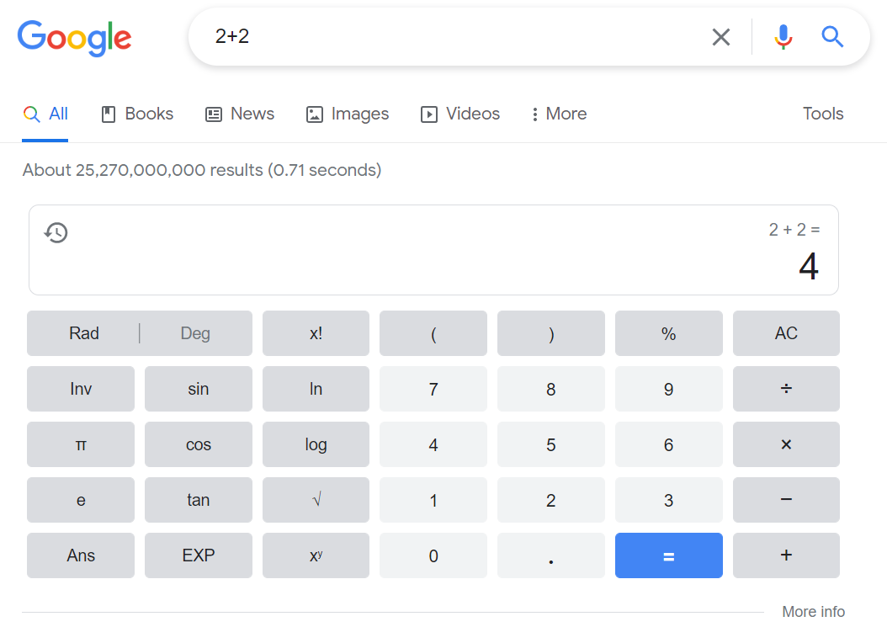887x643 pixels.
Task: Open the More search categories menu
Action: pos(558,114)
